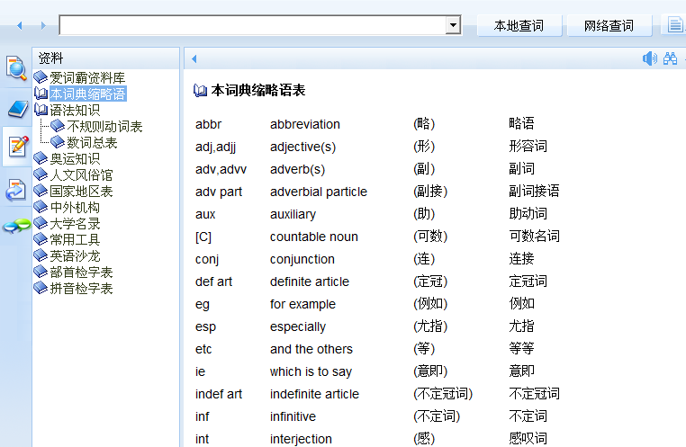Open 拼音检字表 in the tree
Screen dimensions: 686x447
click(81, 288)
